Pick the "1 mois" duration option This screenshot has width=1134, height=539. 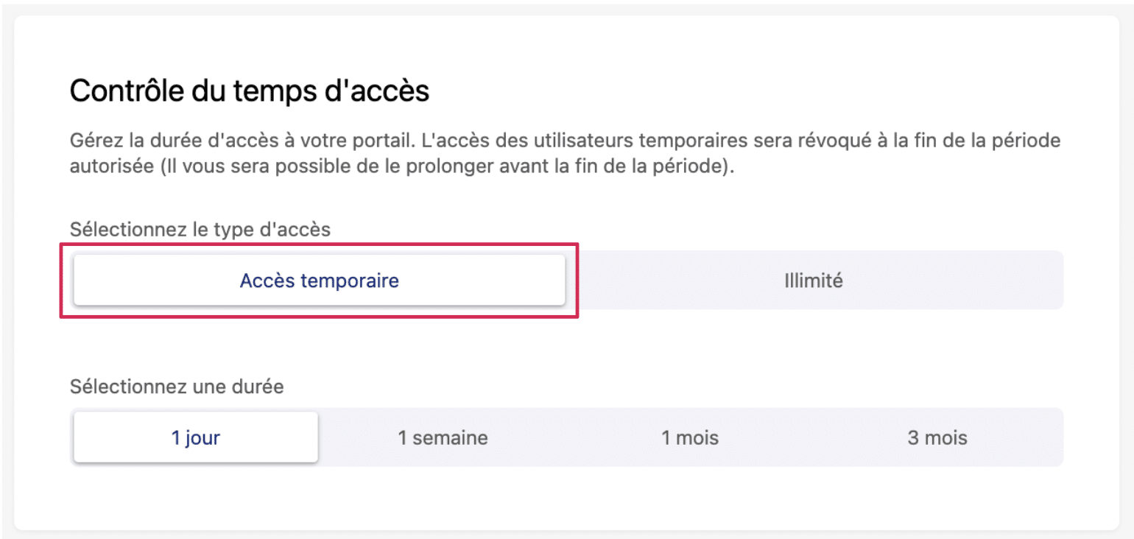point(689,438)
